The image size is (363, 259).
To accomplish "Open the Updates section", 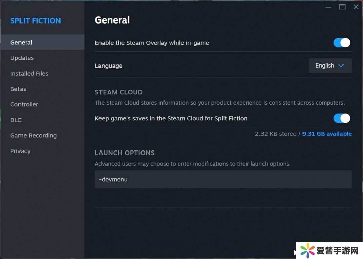I will point(22,58).
